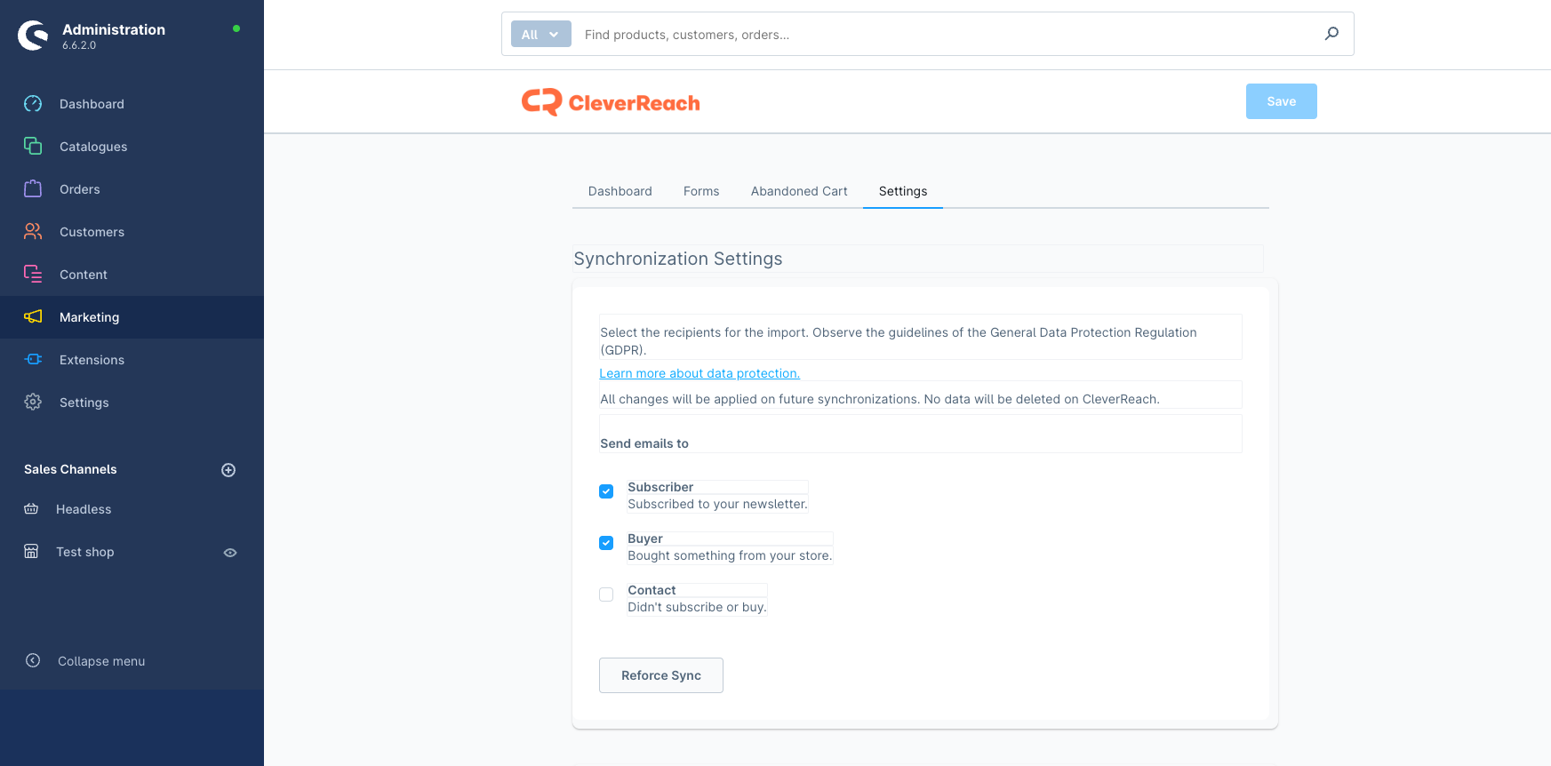The width and height of the screenshot is (1551, 766).
Task: Switch to the Abandoned Cart tab
Action: pos(799,191)
